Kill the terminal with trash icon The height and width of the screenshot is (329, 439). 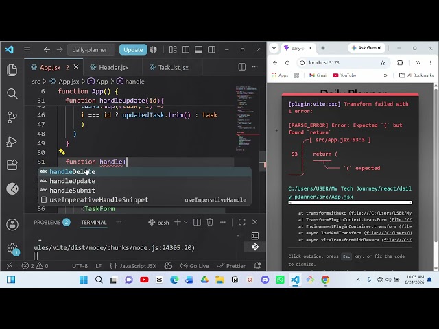210,222
